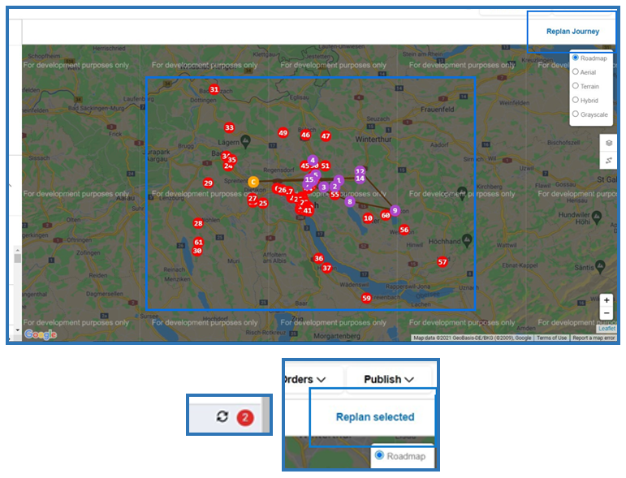This screenshot has width=626, height=478.
Task: Zoom out with the minus button
Action: tap(607, 313)
